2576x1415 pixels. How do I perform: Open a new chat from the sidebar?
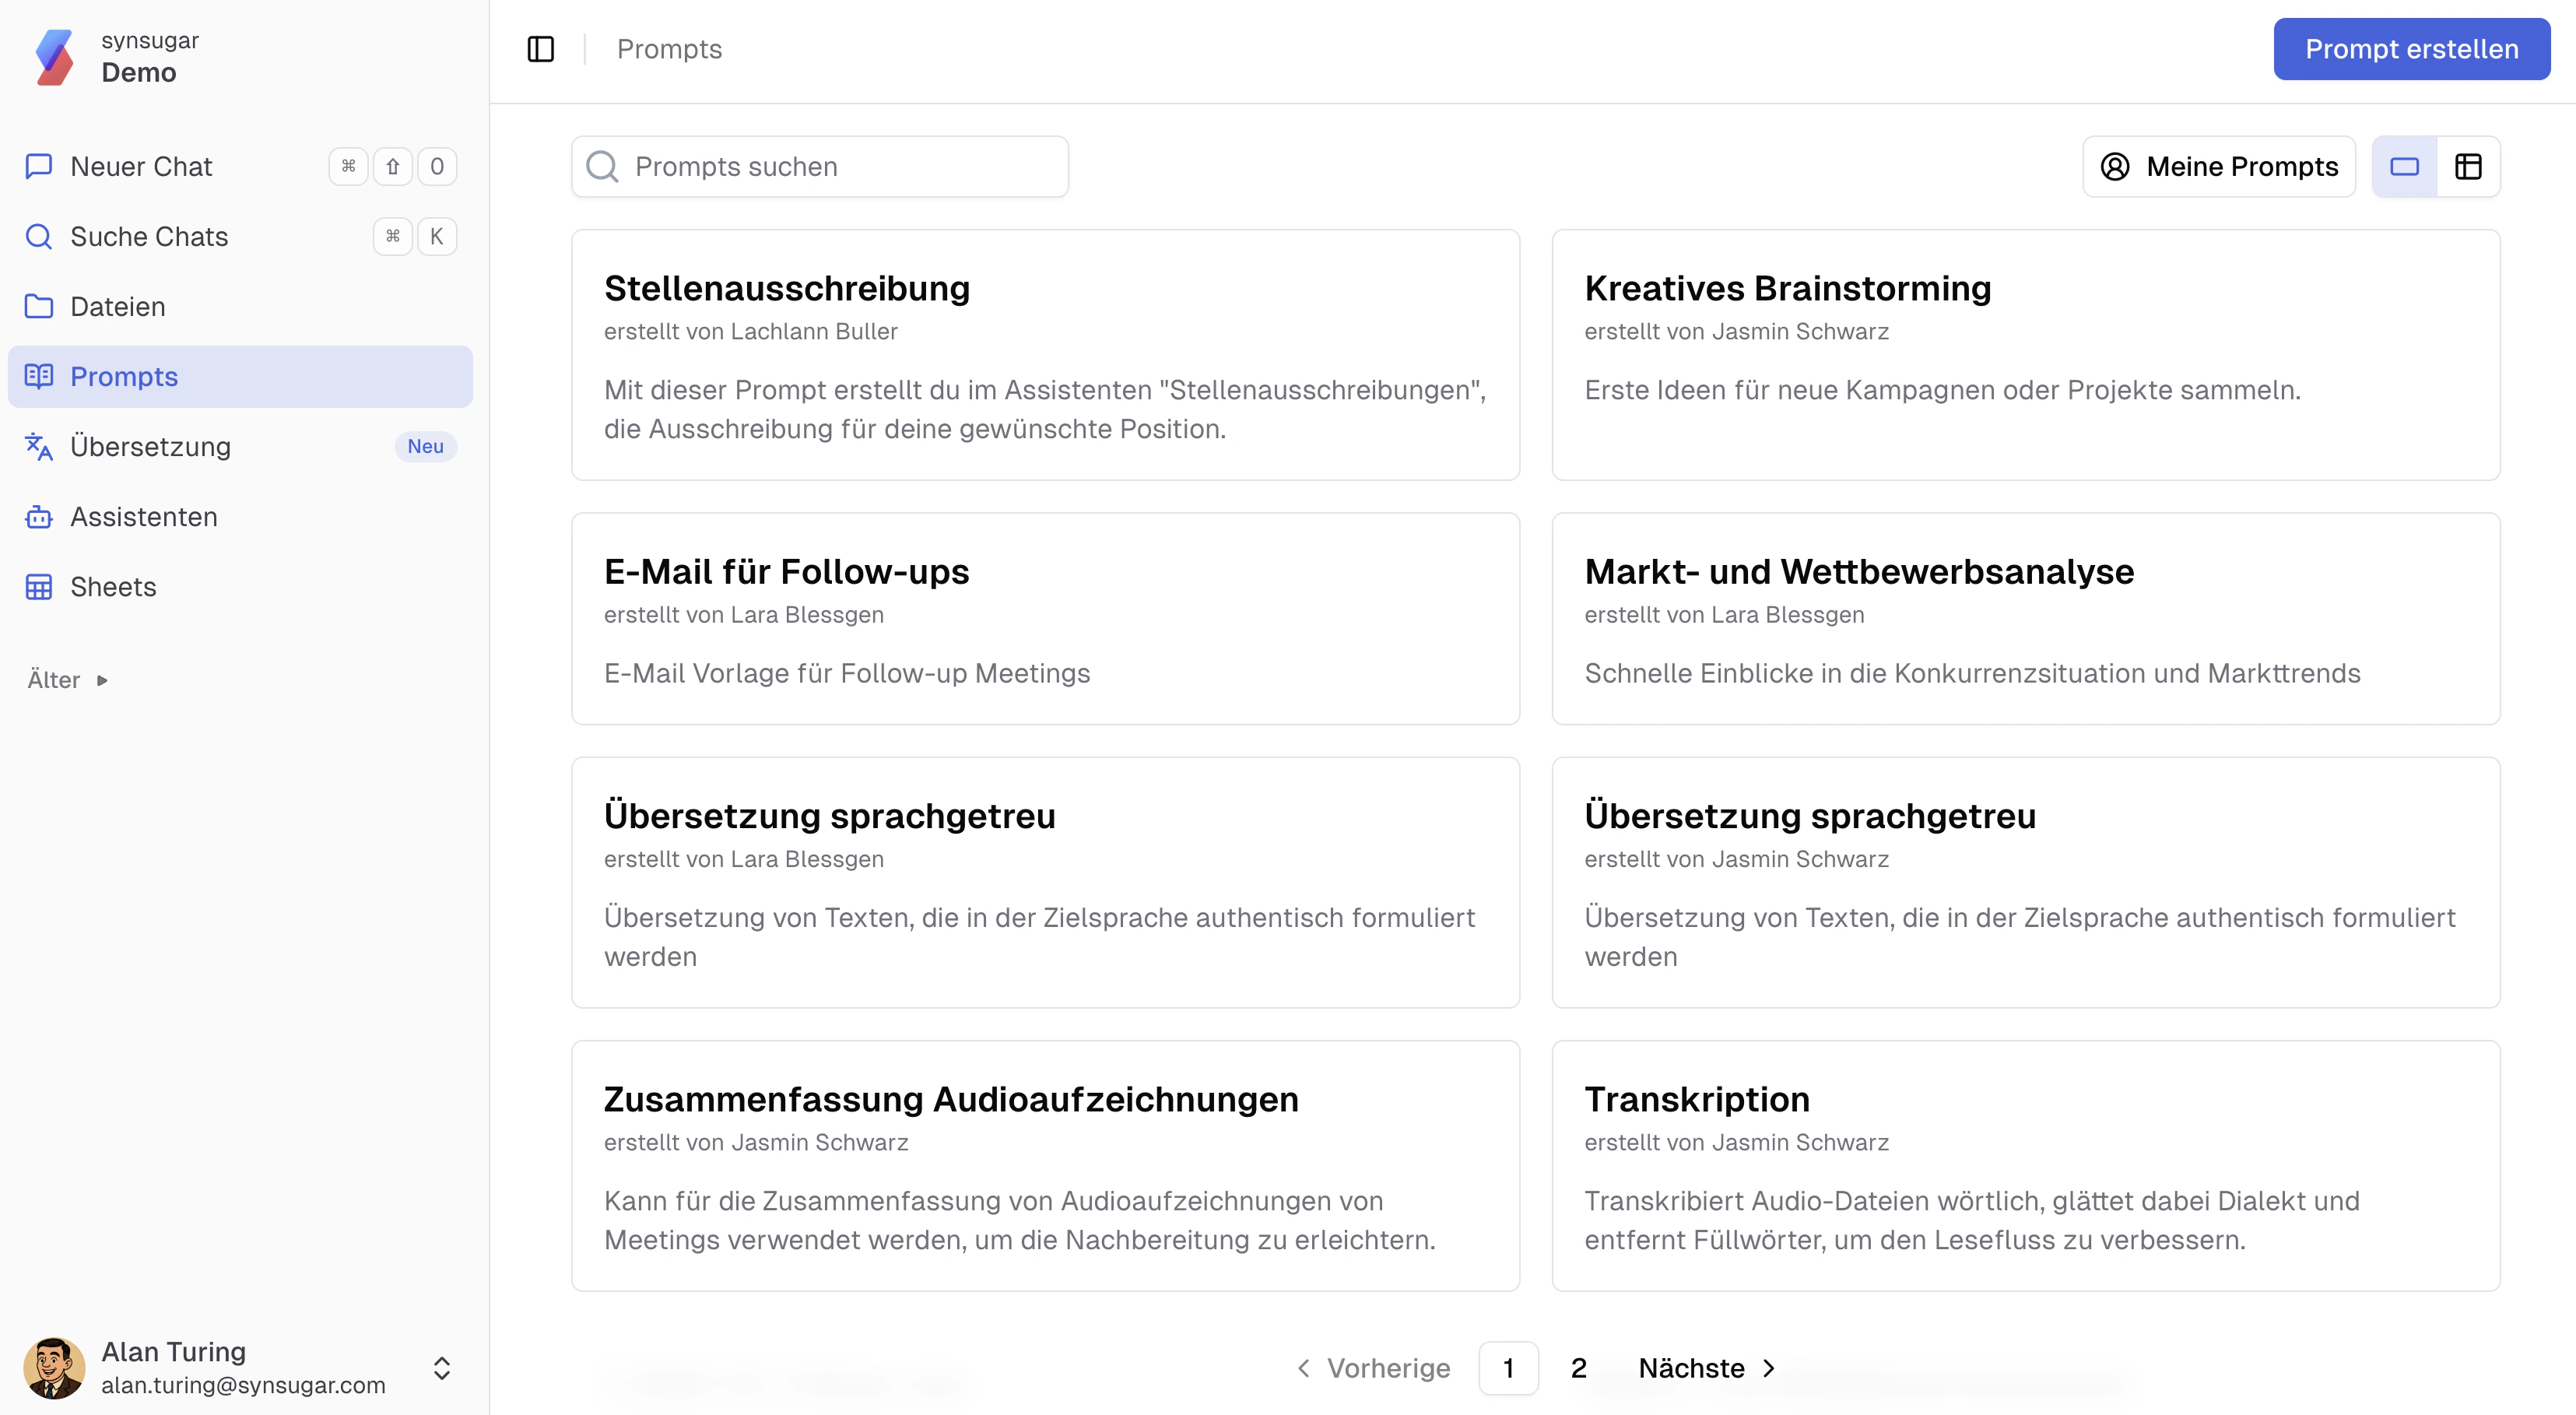click(140, 166)
